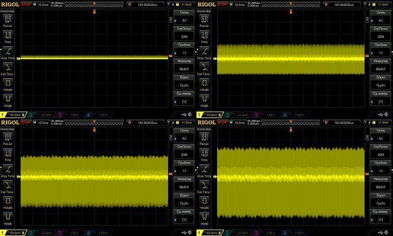393x236 pixels.
Task: Select Rise Time measurement in top-right scope screen
Action: coord(204,53)
